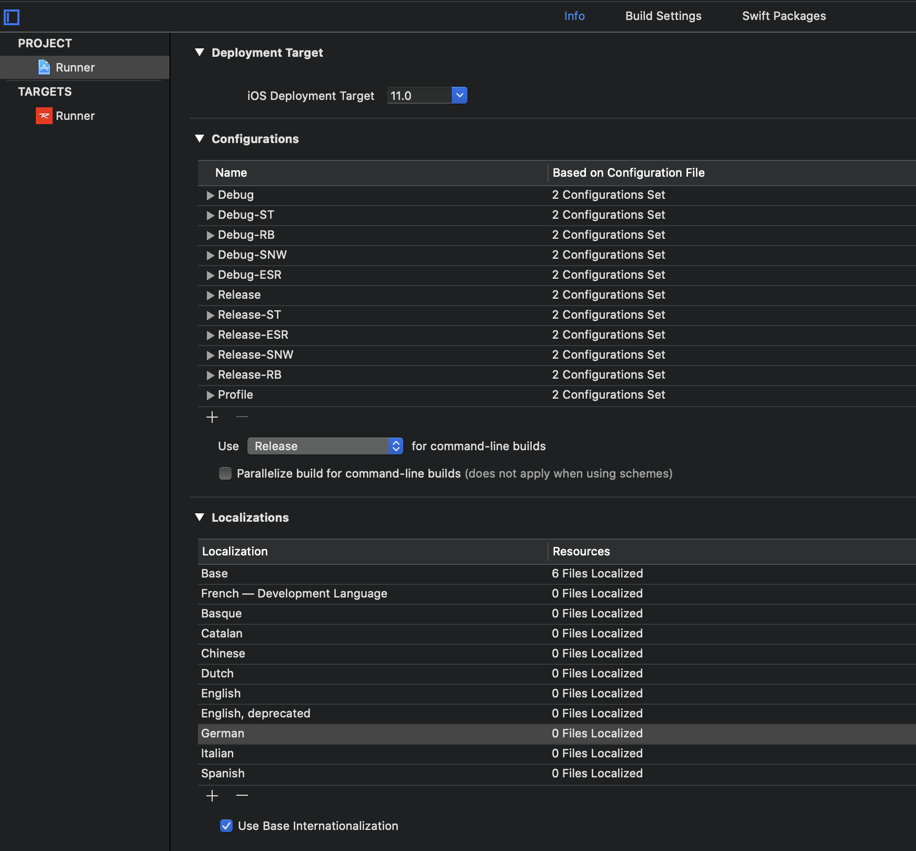
Task: Select the Runner project blueprint icon
Action: (x=44, y=67)
